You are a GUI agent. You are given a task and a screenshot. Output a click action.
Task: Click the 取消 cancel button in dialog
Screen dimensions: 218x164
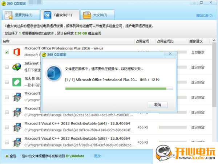158,105
